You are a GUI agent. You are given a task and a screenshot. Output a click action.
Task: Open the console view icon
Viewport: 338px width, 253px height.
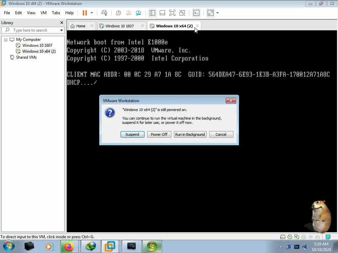point(196,13)
